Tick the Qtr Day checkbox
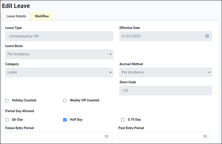Image resolution: width=222 pixels, height=144 pixels. tap(7, 120)
